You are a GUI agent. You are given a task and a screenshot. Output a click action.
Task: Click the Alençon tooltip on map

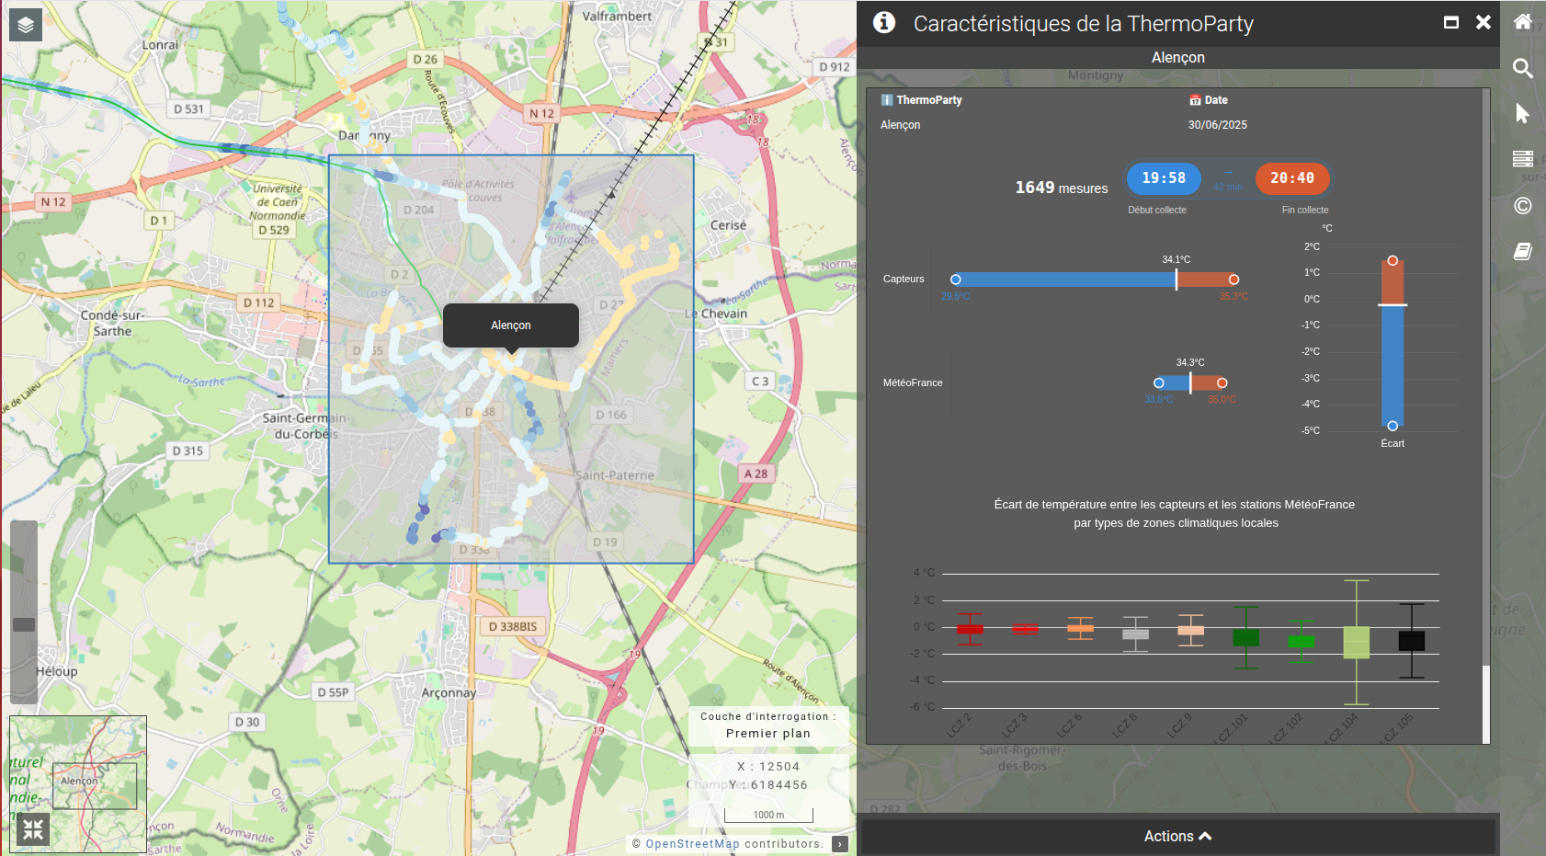click(x=511, y=325)
